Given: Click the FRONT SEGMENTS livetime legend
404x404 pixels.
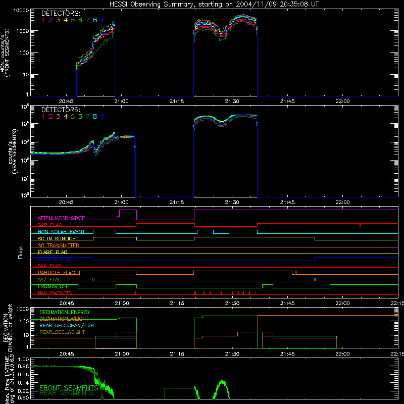Looking at the screenshot, I should 69,388.
